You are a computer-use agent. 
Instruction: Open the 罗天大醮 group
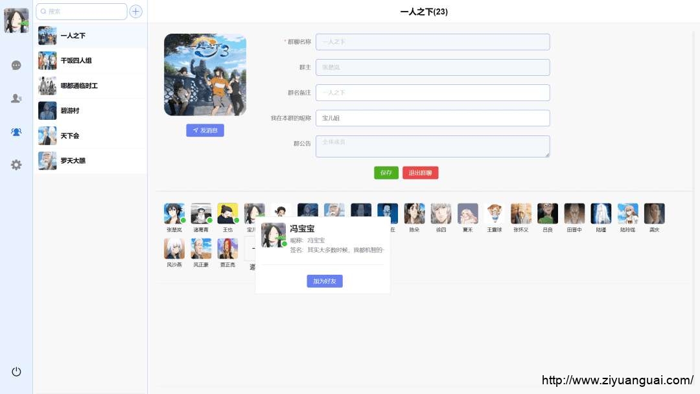pos(90,161)
